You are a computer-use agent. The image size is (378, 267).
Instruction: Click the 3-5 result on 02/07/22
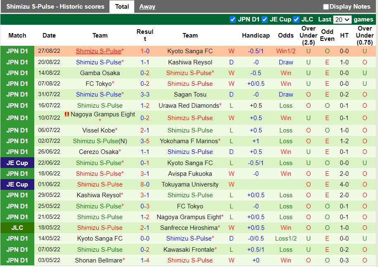[x=145, y=141]
